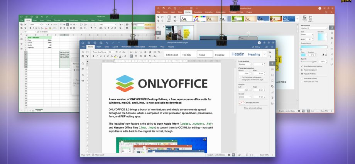Justify paragraph in the document editor
This screenshot has width=355, height=164.
(x=145, y=56)
